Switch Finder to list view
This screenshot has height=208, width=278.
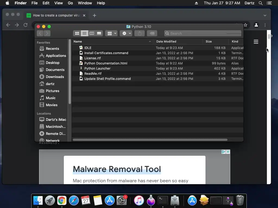pyautogui.click(x=84, y=33)
